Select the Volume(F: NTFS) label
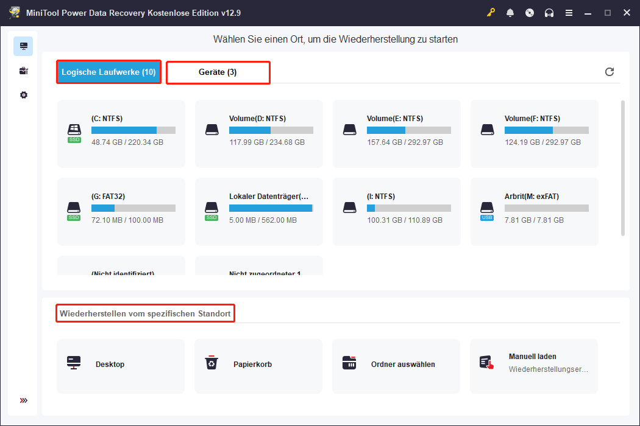This screenshot has height=426, width=640. click(532, 119)
